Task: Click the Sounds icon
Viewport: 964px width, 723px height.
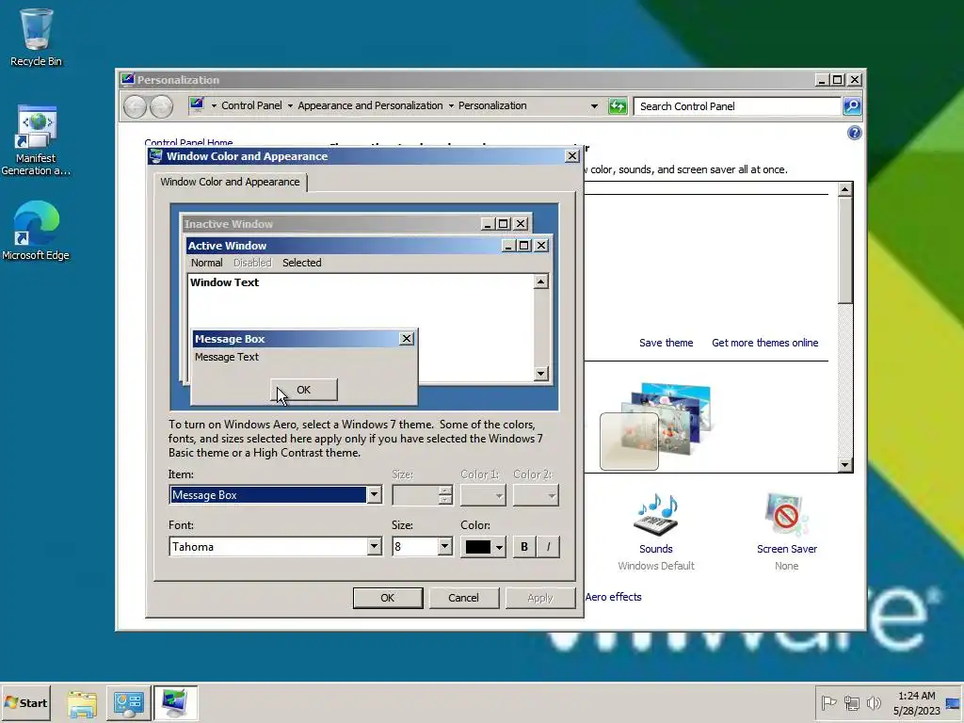Action: [x=656, y=515]
